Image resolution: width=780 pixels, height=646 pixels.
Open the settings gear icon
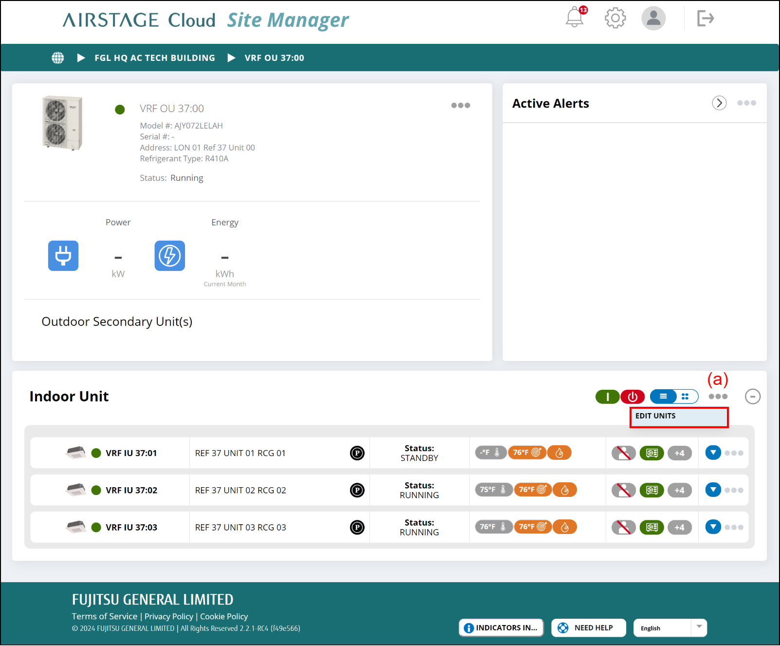(615, 18)
